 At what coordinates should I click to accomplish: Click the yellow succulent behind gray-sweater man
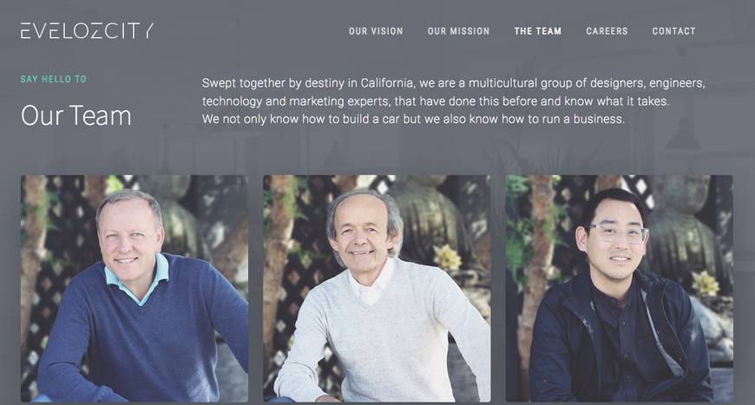coord(447,258)
